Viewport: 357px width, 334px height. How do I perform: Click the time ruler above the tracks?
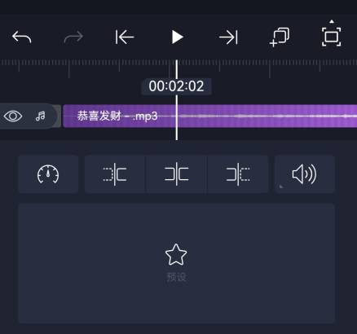(x=178, y=67)
